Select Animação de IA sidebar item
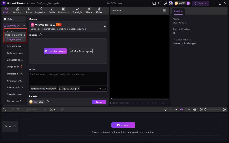The image size is (229, 143). point(15,88)
